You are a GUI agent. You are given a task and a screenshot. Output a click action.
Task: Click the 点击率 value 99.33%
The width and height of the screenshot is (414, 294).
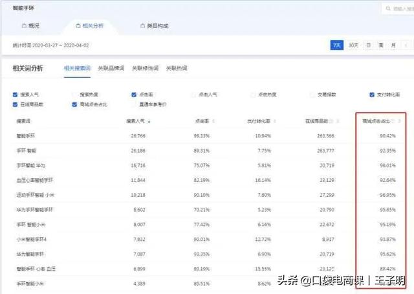201,136
